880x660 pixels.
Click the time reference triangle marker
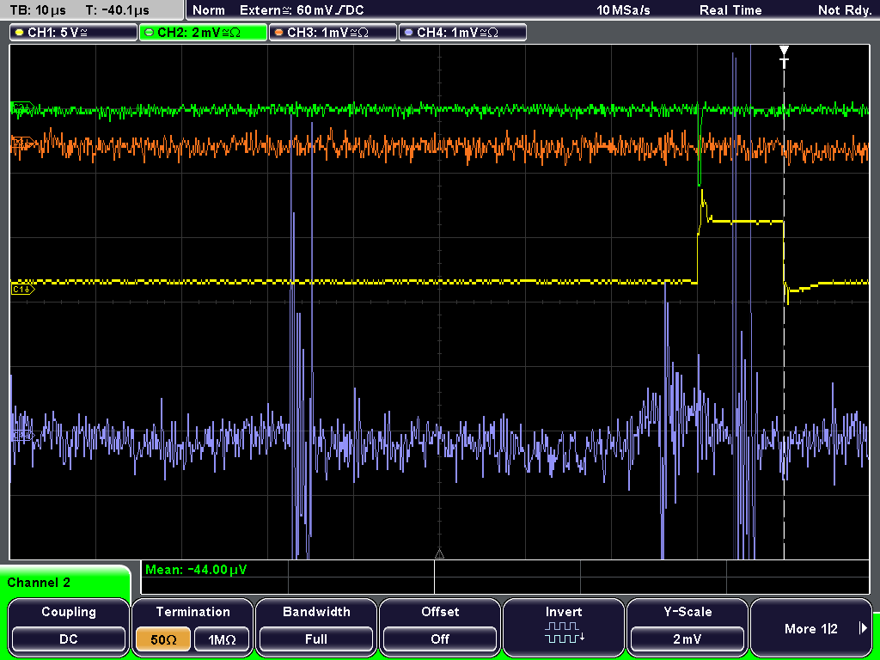click(439, 554)
